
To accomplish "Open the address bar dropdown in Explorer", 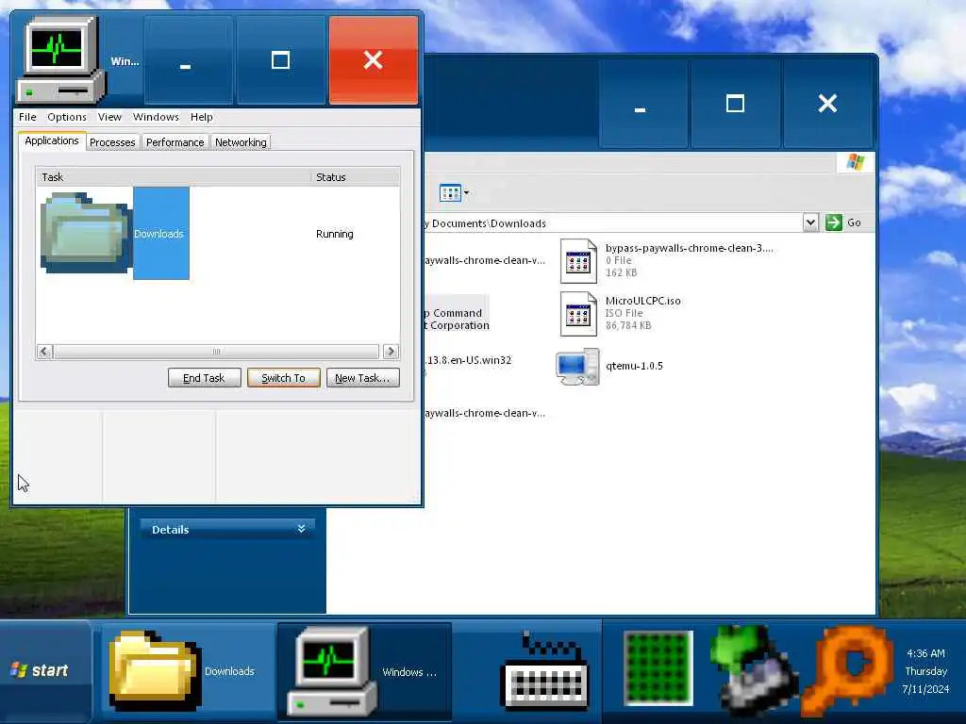I will [810, 222].
